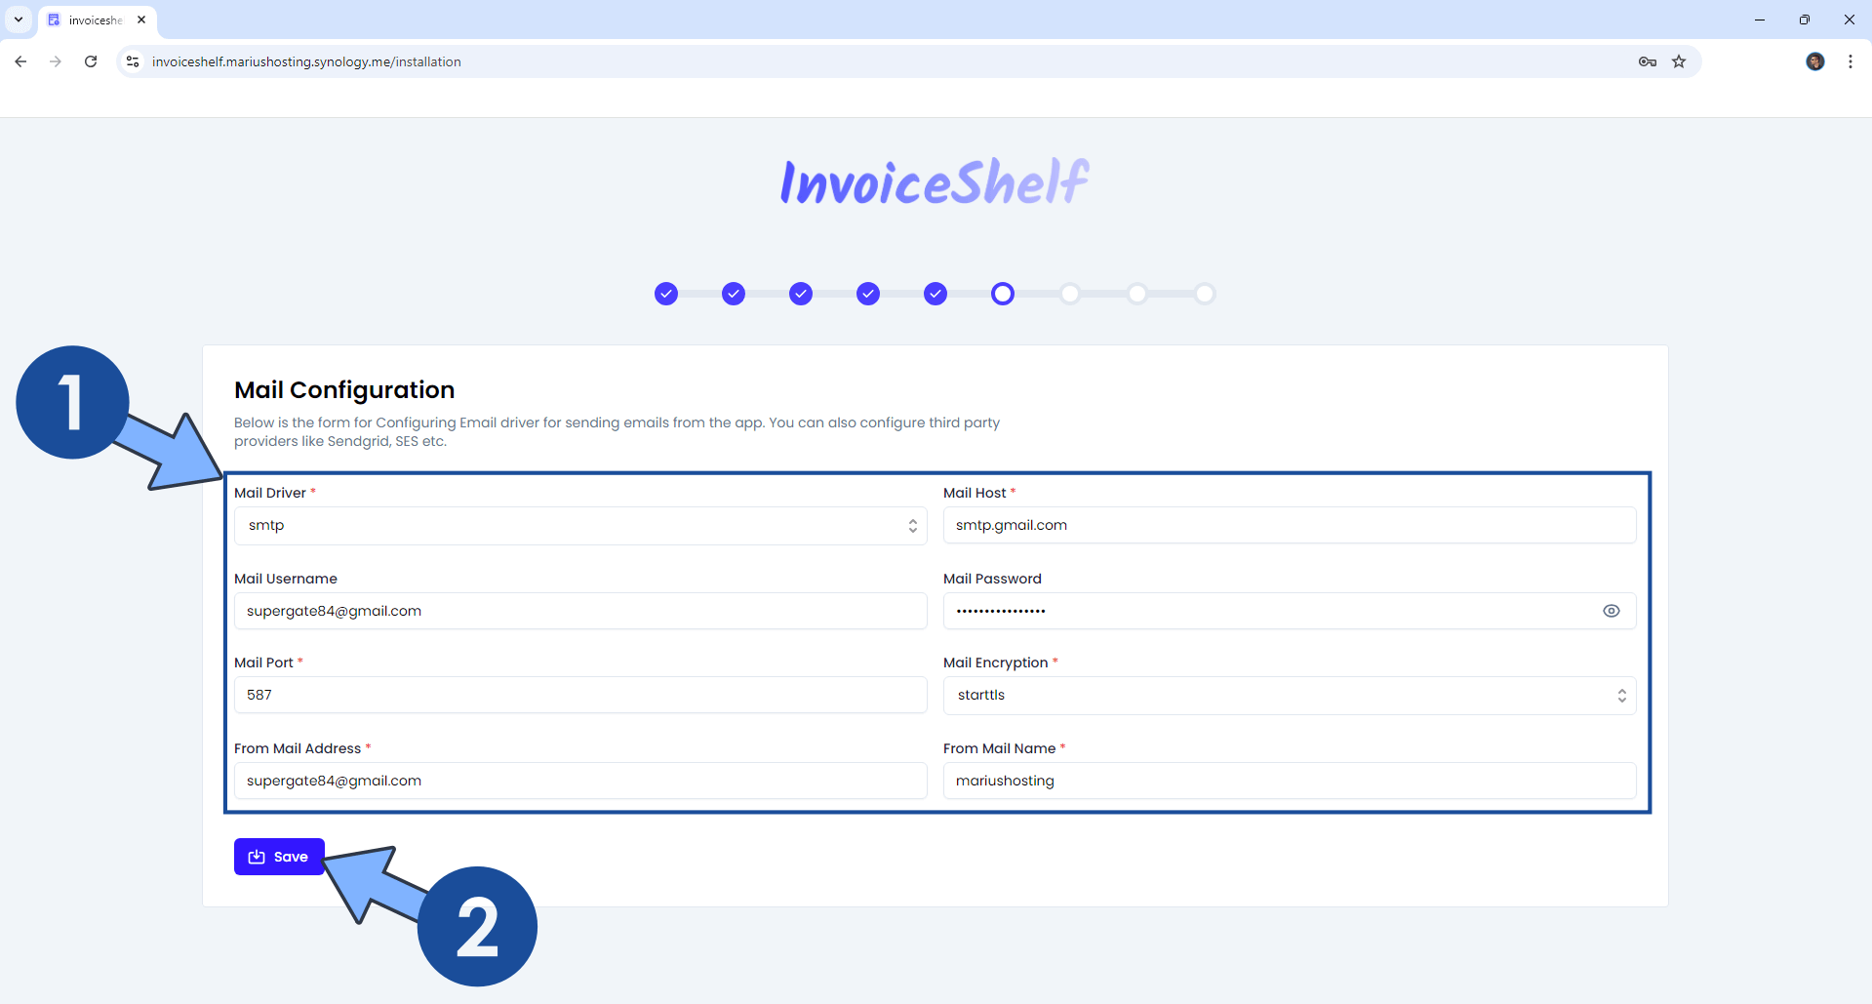Click the address bar URL

[306, 61]
